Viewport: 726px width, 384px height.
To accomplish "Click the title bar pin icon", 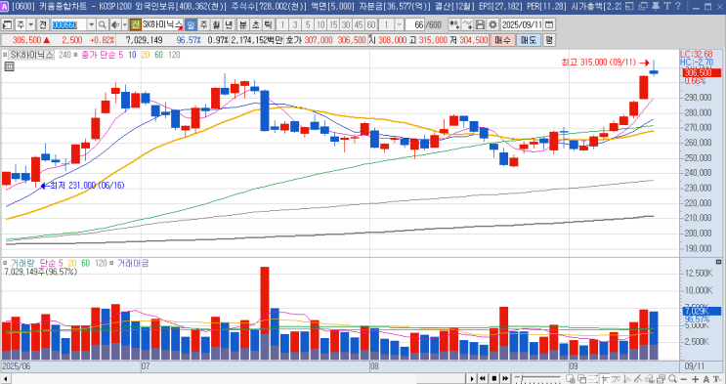I will 656,6.
